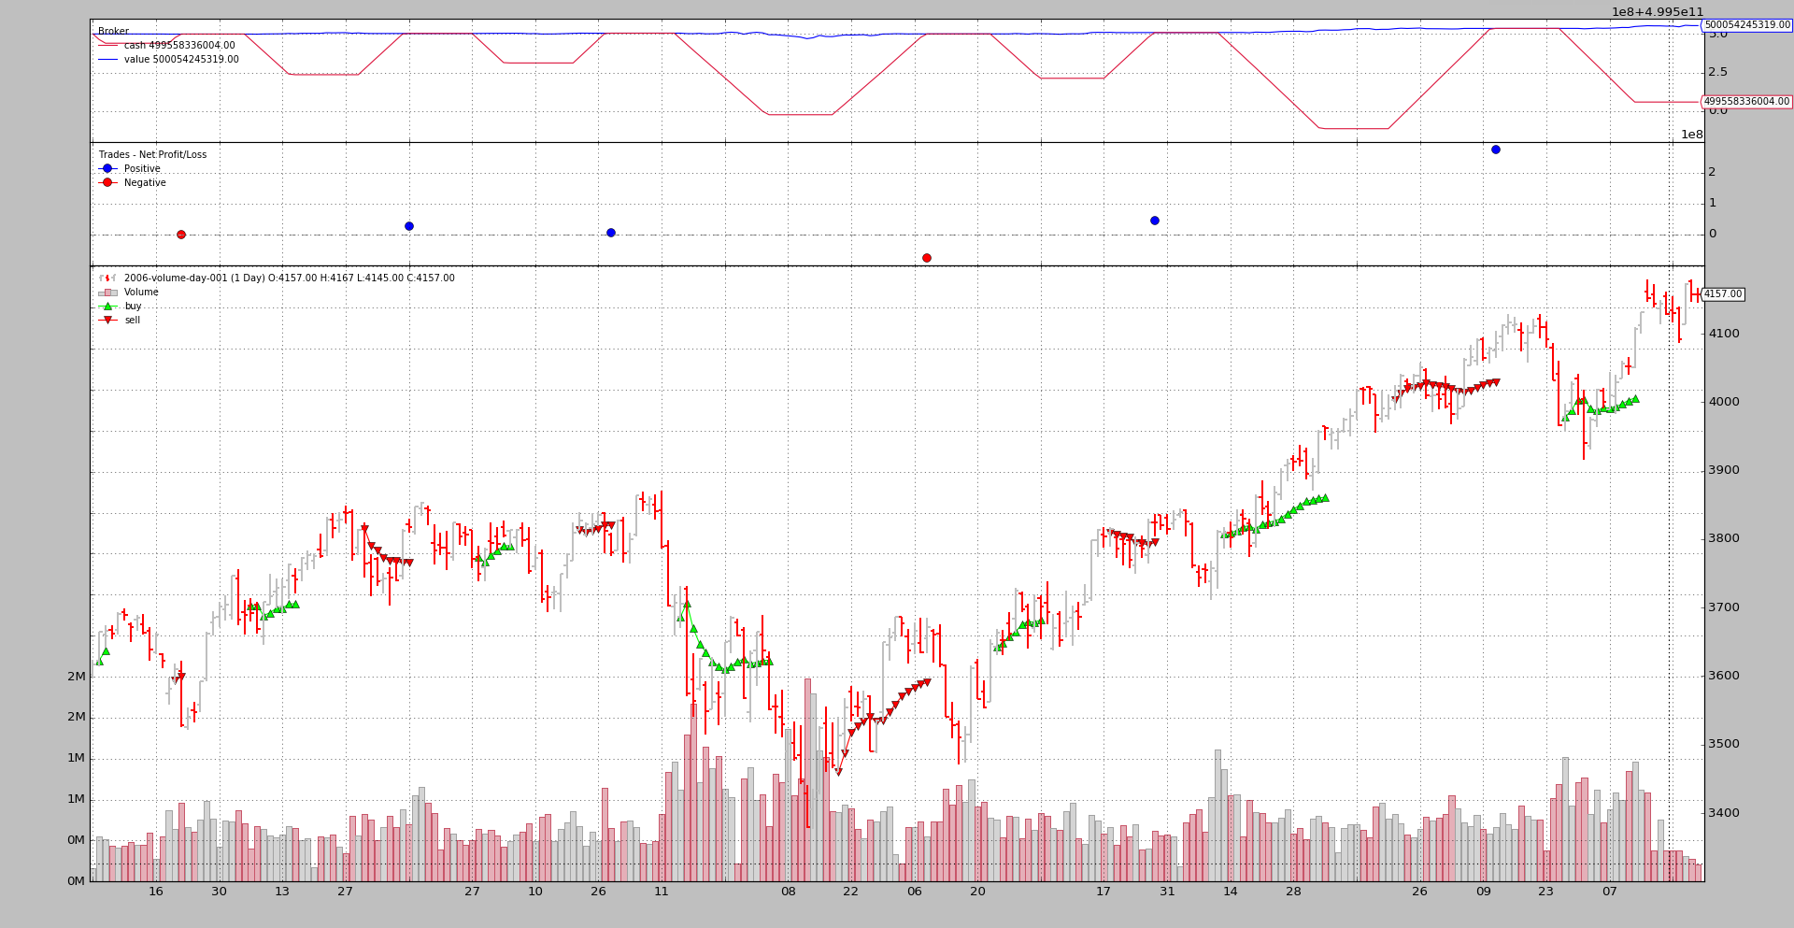The width and height of the screenshot is (1794, 928).
Task: Click the red 499558336004.00 cash tag on right axis
Action: tap(1745, 102)
